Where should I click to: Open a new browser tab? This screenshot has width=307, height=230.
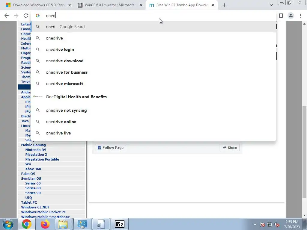point(224,5)
